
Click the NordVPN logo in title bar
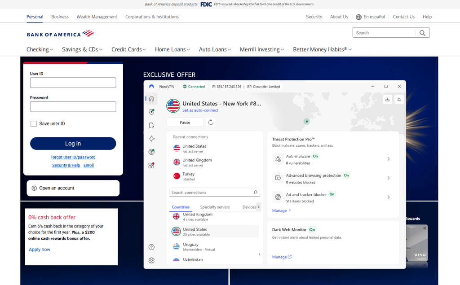click(151, 87)
